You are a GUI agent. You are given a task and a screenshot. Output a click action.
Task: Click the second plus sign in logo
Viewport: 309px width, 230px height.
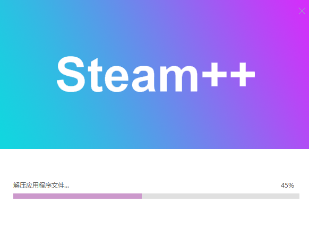(x=243, y=75)
